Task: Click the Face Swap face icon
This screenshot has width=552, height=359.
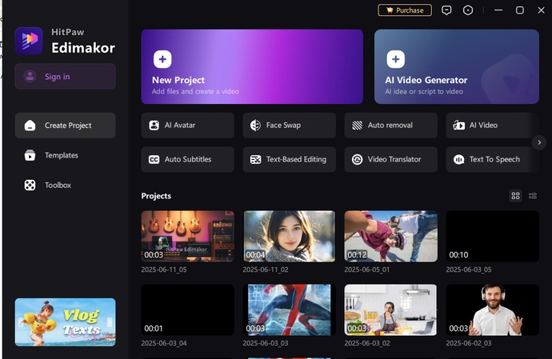Action: click(255, 126)
